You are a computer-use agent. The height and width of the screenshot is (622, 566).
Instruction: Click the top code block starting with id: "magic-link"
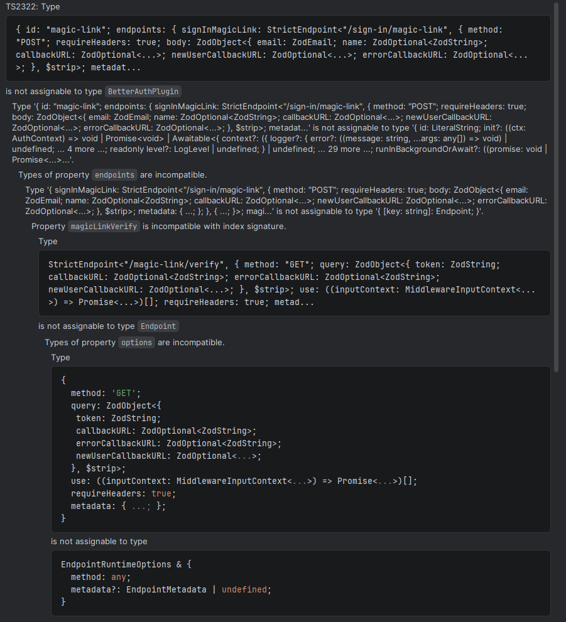pos(277,48)
